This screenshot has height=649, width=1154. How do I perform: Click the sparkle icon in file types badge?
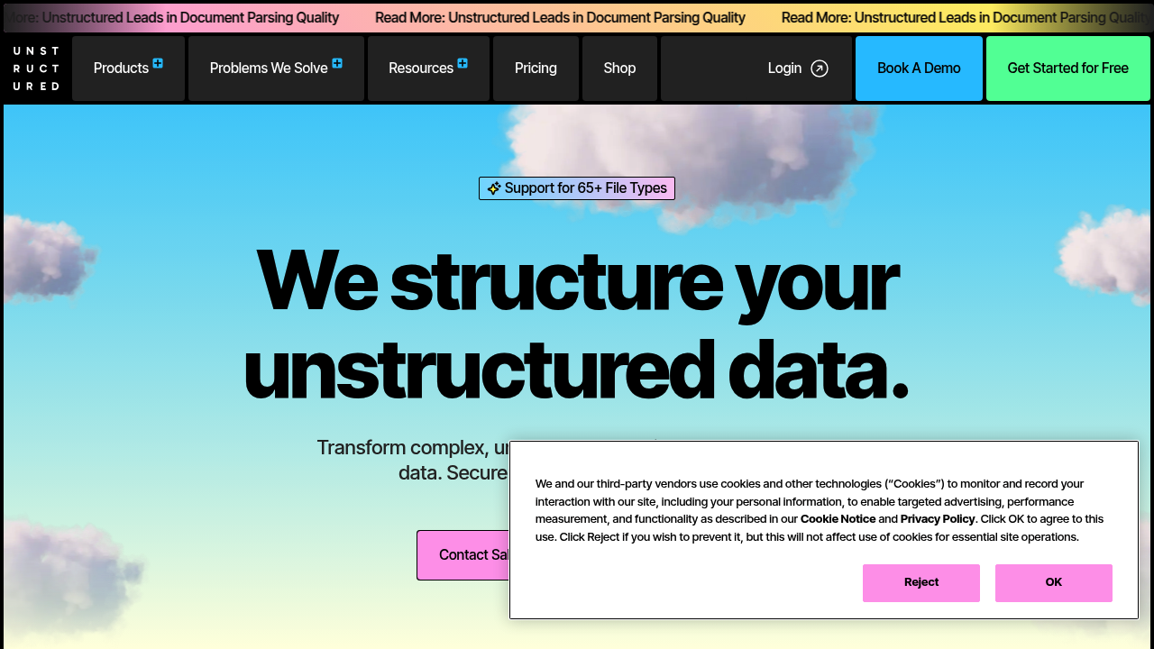coord(494,188)
